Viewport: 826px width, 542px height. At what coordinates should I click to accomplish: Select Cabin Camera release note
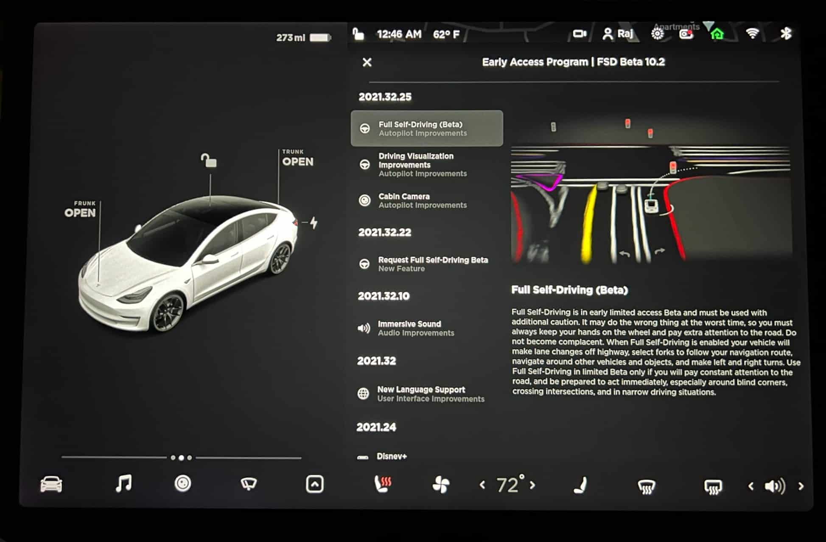coord(427,200)
